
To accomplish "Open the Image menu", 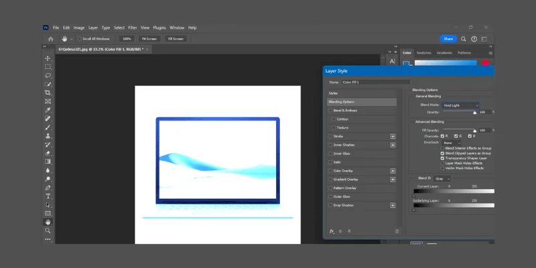I will pyautogui.click(x=79, y=27).
